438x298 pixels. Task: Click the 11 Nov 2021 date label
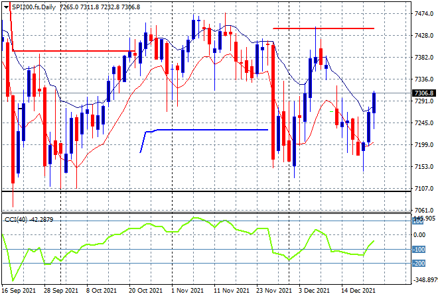[232, 291]
